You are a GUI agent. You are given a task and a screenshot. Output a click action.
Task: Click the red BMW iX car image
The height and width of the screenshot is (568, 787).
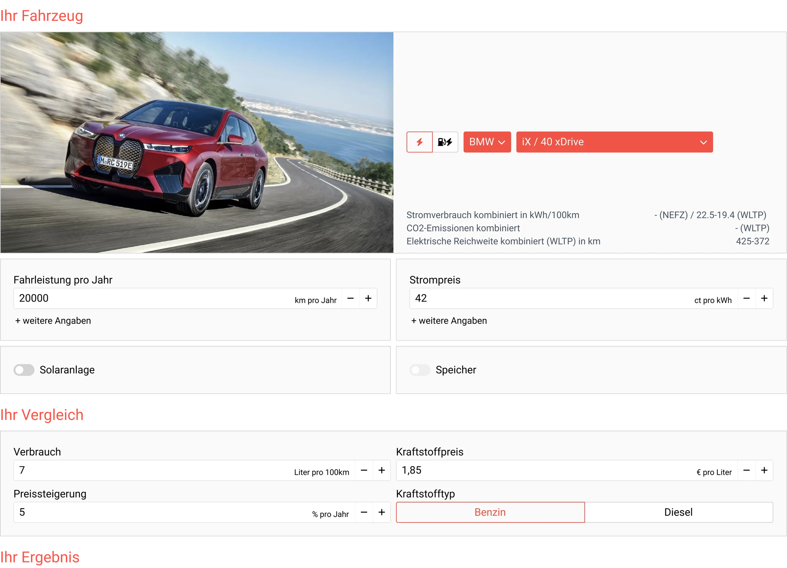click(x=197, y=142)
